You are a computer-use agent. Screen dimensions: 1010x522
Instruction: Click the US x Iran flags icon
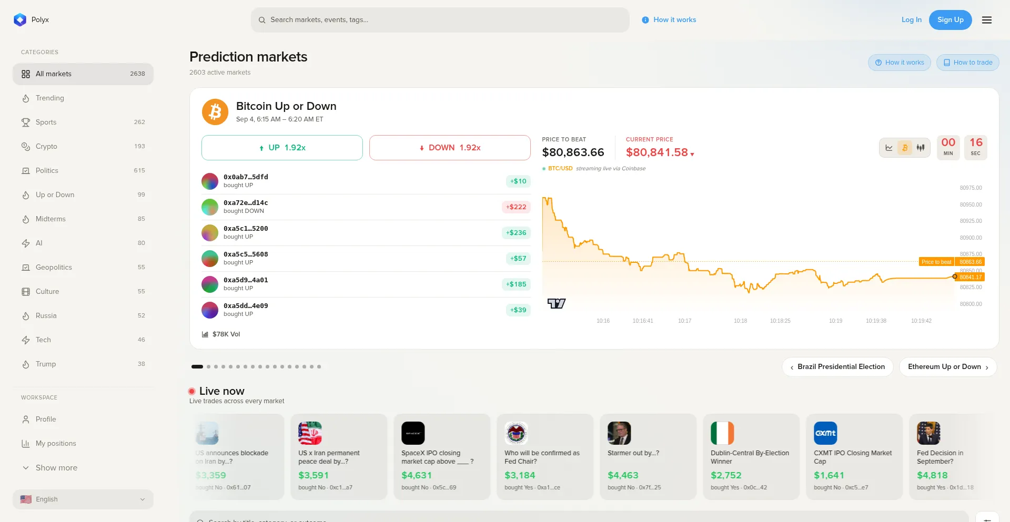coord(310,433)
